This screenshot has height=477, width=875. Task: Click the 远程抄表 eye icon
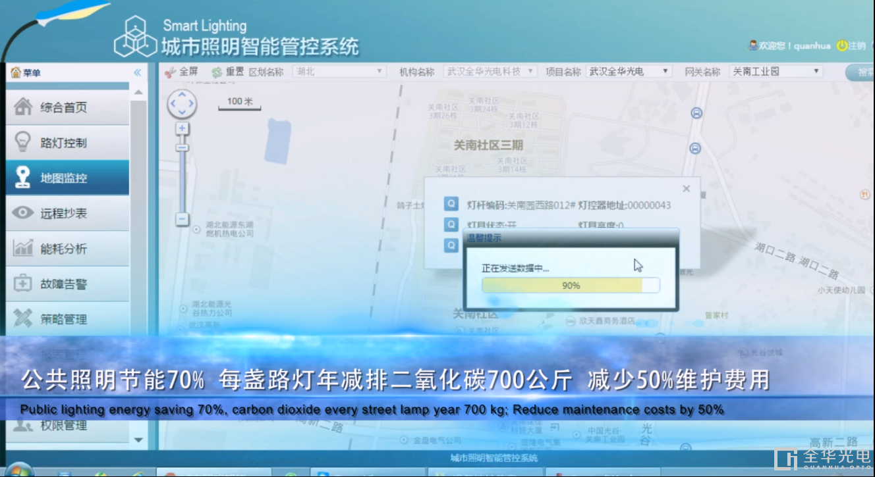click(23, 213)
